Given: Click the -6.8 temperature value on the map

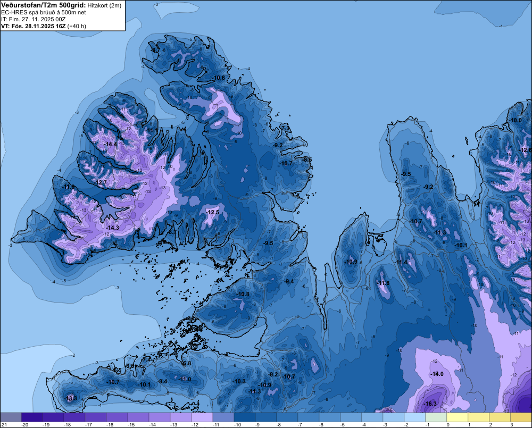Looking at the screenshot, I should (187, 363).
